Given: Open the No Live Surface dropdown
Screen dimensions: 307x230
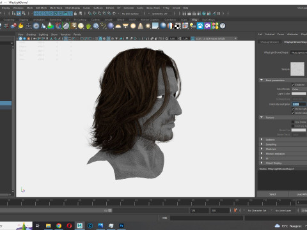Looking at the screenshot, I should (x=130, y=13).
